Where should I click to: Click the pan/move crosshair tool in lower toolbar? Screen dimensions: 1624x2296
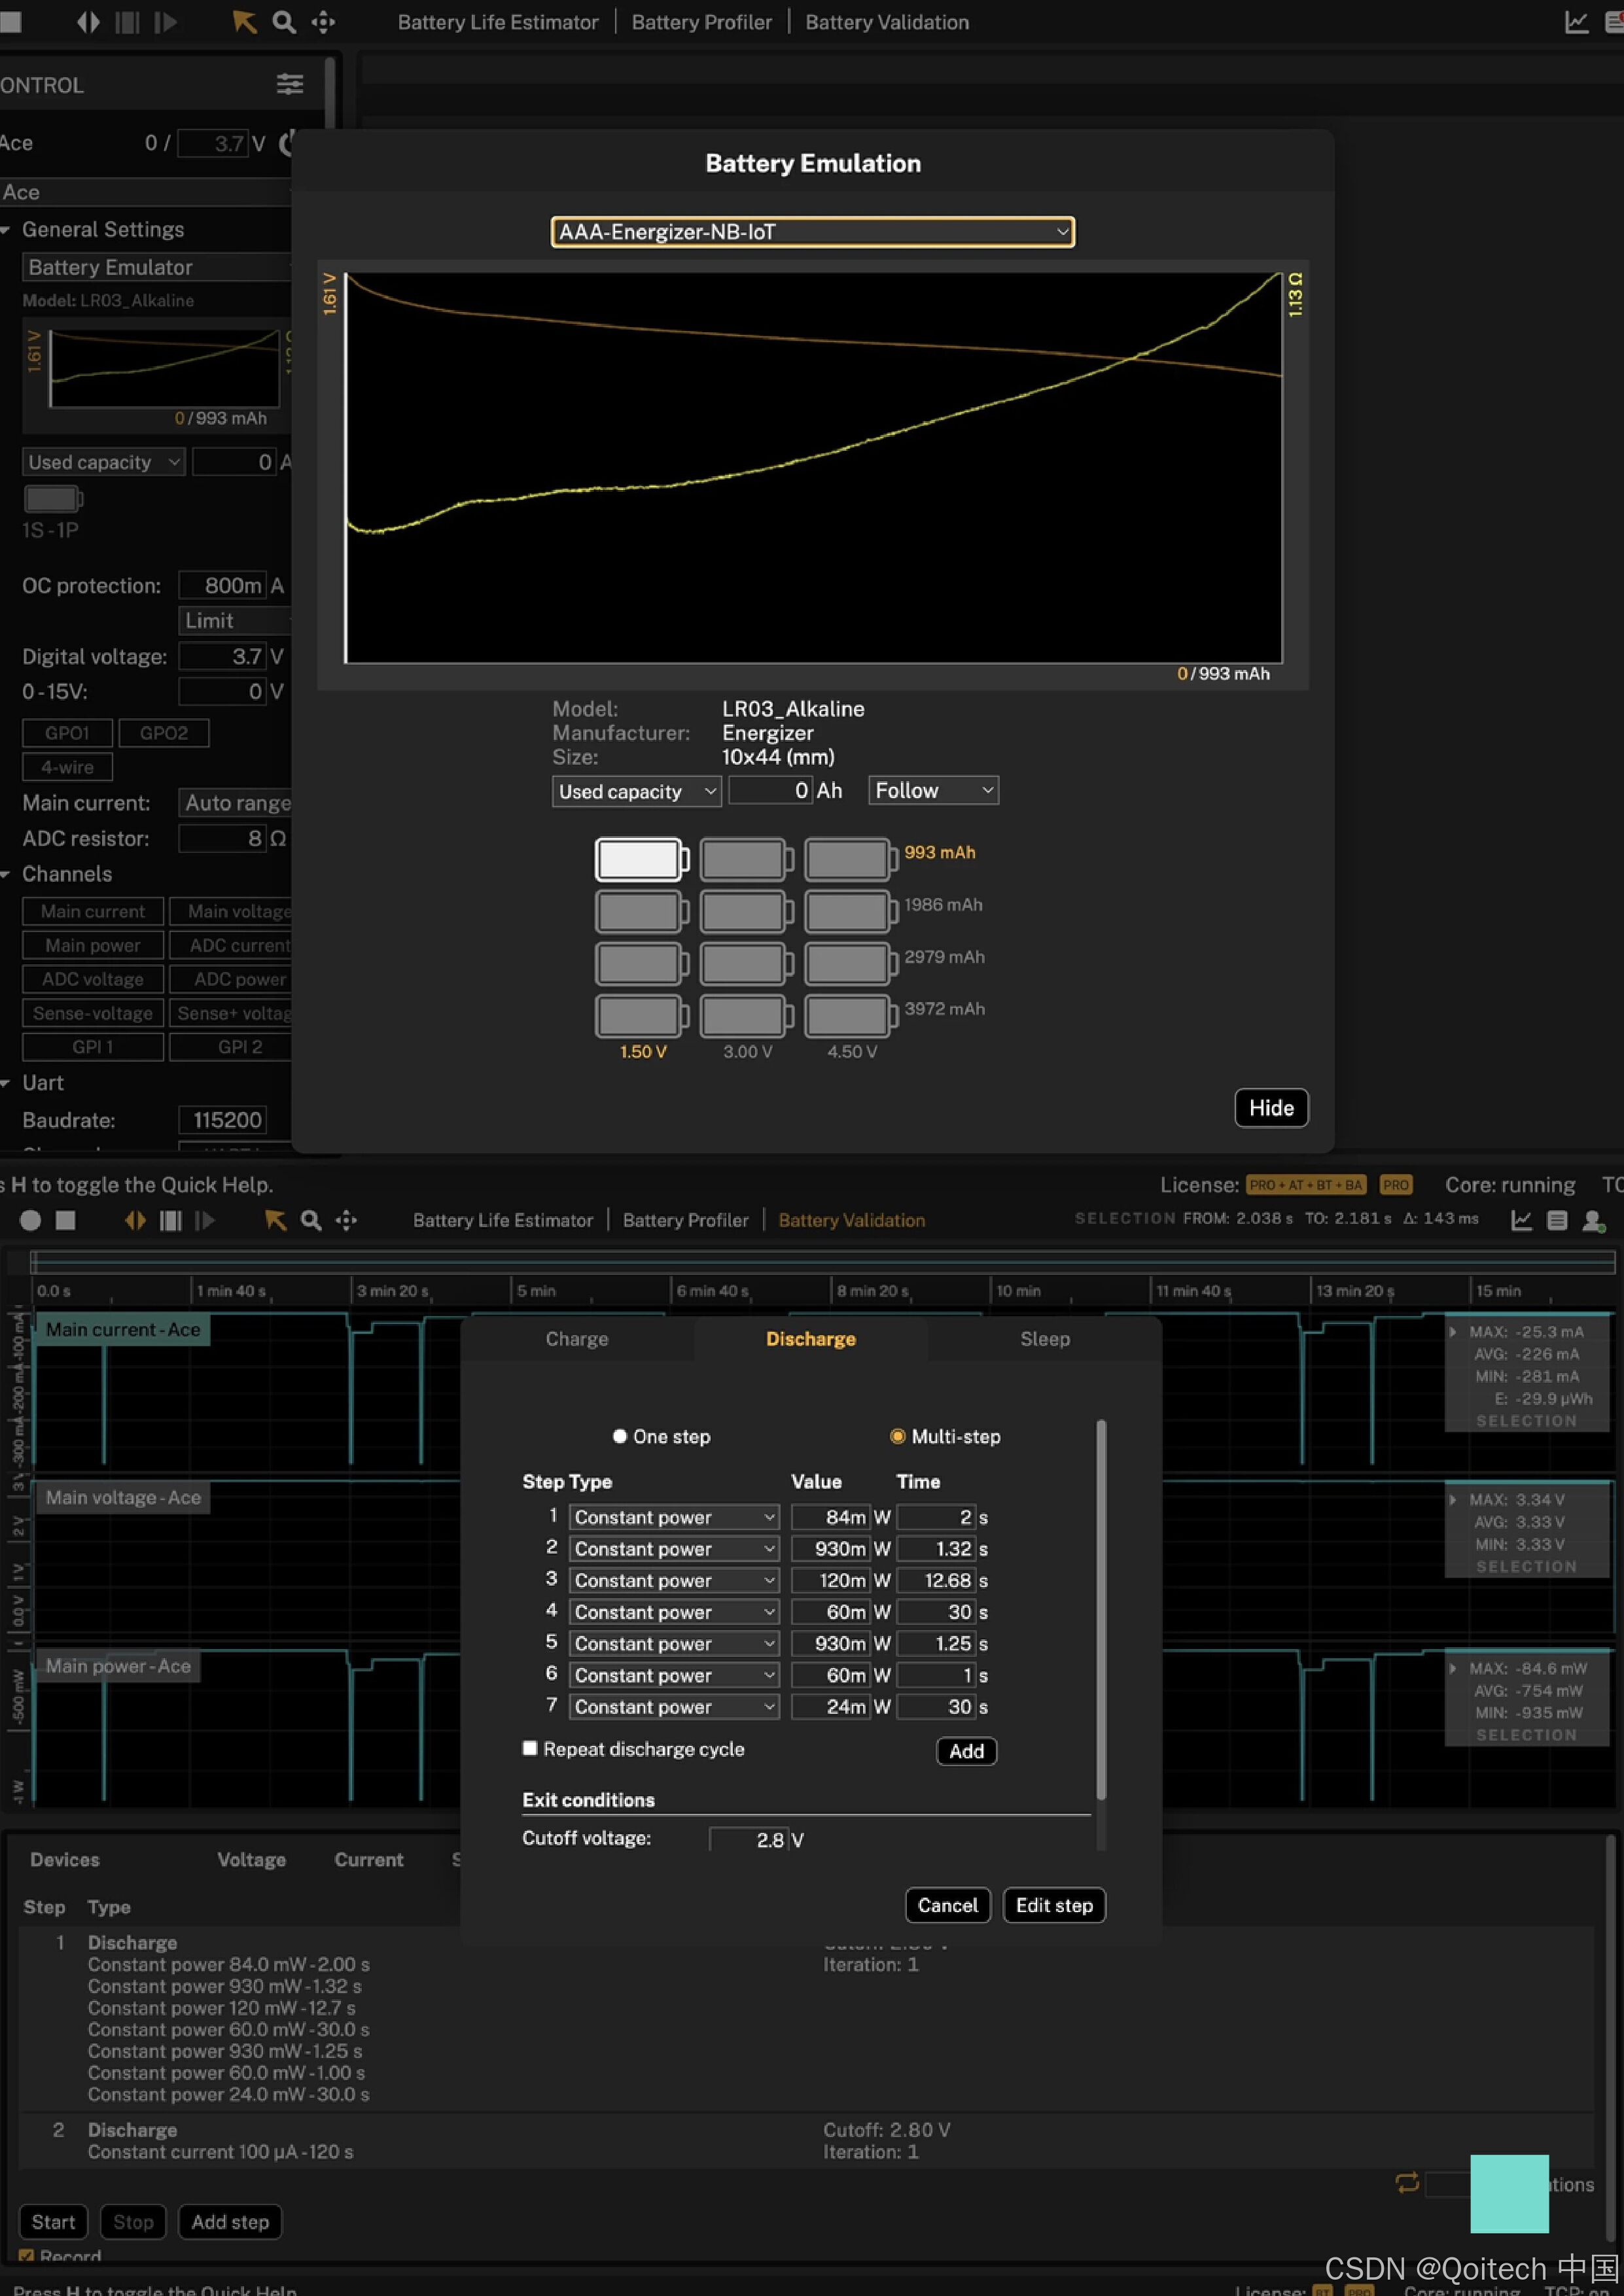(346, 1220)
